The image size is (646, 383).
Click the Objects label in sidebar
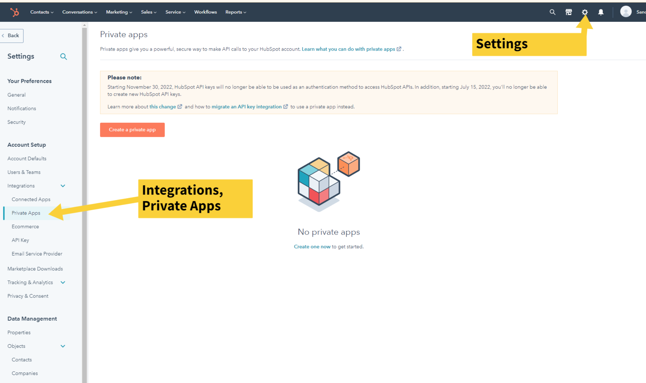(16, 346)
